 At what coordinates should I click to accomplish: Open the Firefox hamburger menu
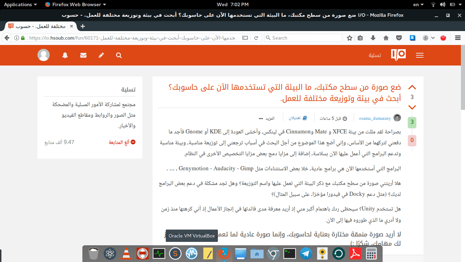tap(458, 38)
